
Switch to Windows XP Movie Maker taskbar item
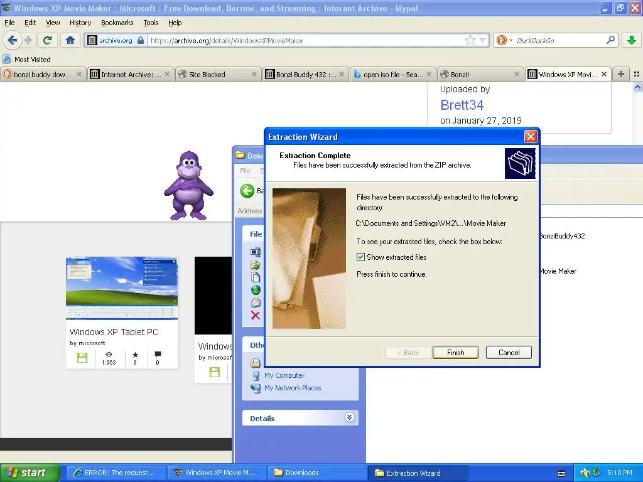coord(215,473)
